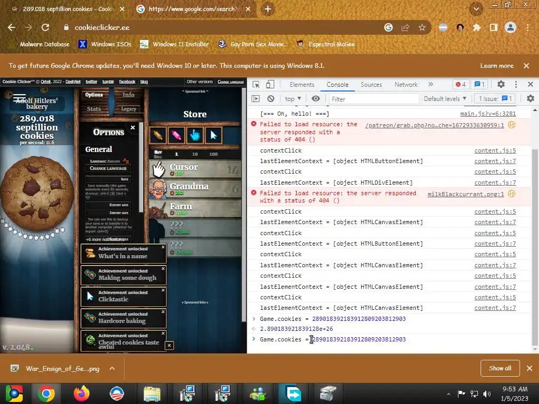
Task: Buy the pink rolling pin upgrade
Action: [176, 135]
